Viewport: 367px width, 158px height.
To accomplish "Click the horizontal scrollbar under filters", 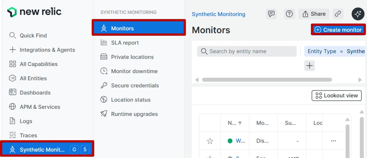I will [x=267, y=80].
